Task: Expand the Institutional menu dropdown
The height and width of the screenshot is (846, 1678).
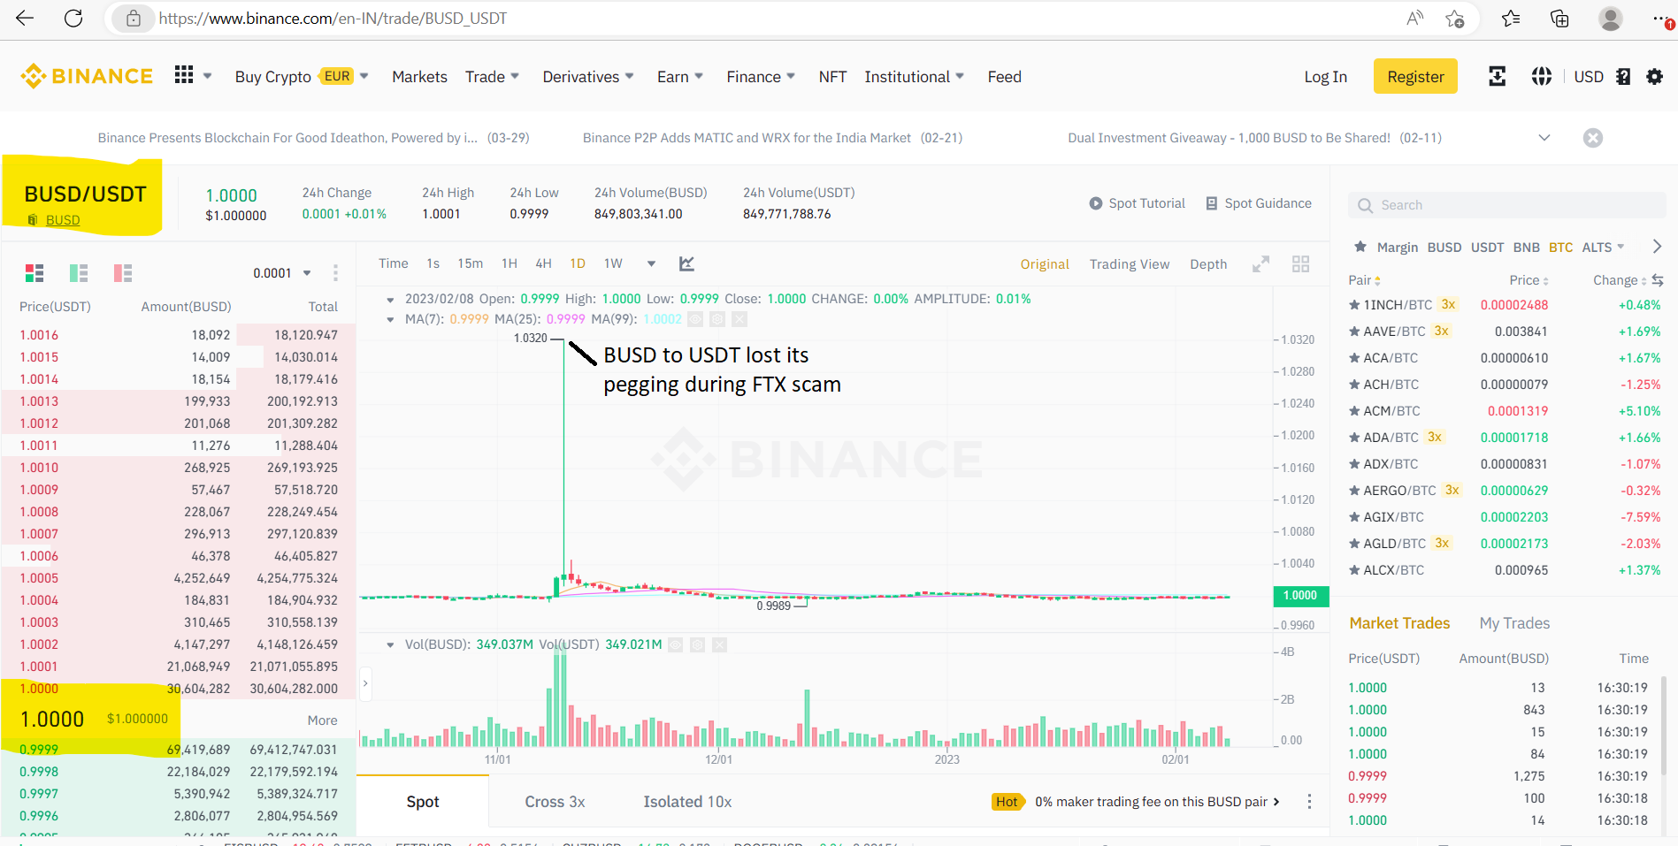Action: pos(960,76)
